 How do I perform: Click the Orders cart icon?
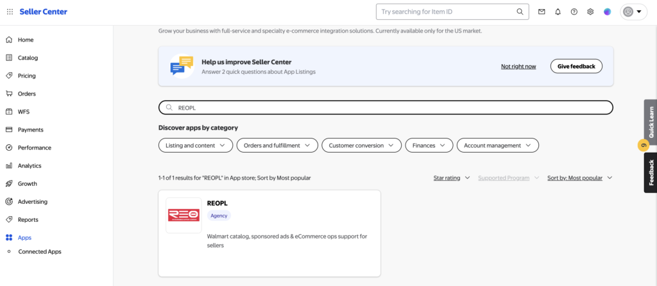pyautogui.click(x=9, y=94)
